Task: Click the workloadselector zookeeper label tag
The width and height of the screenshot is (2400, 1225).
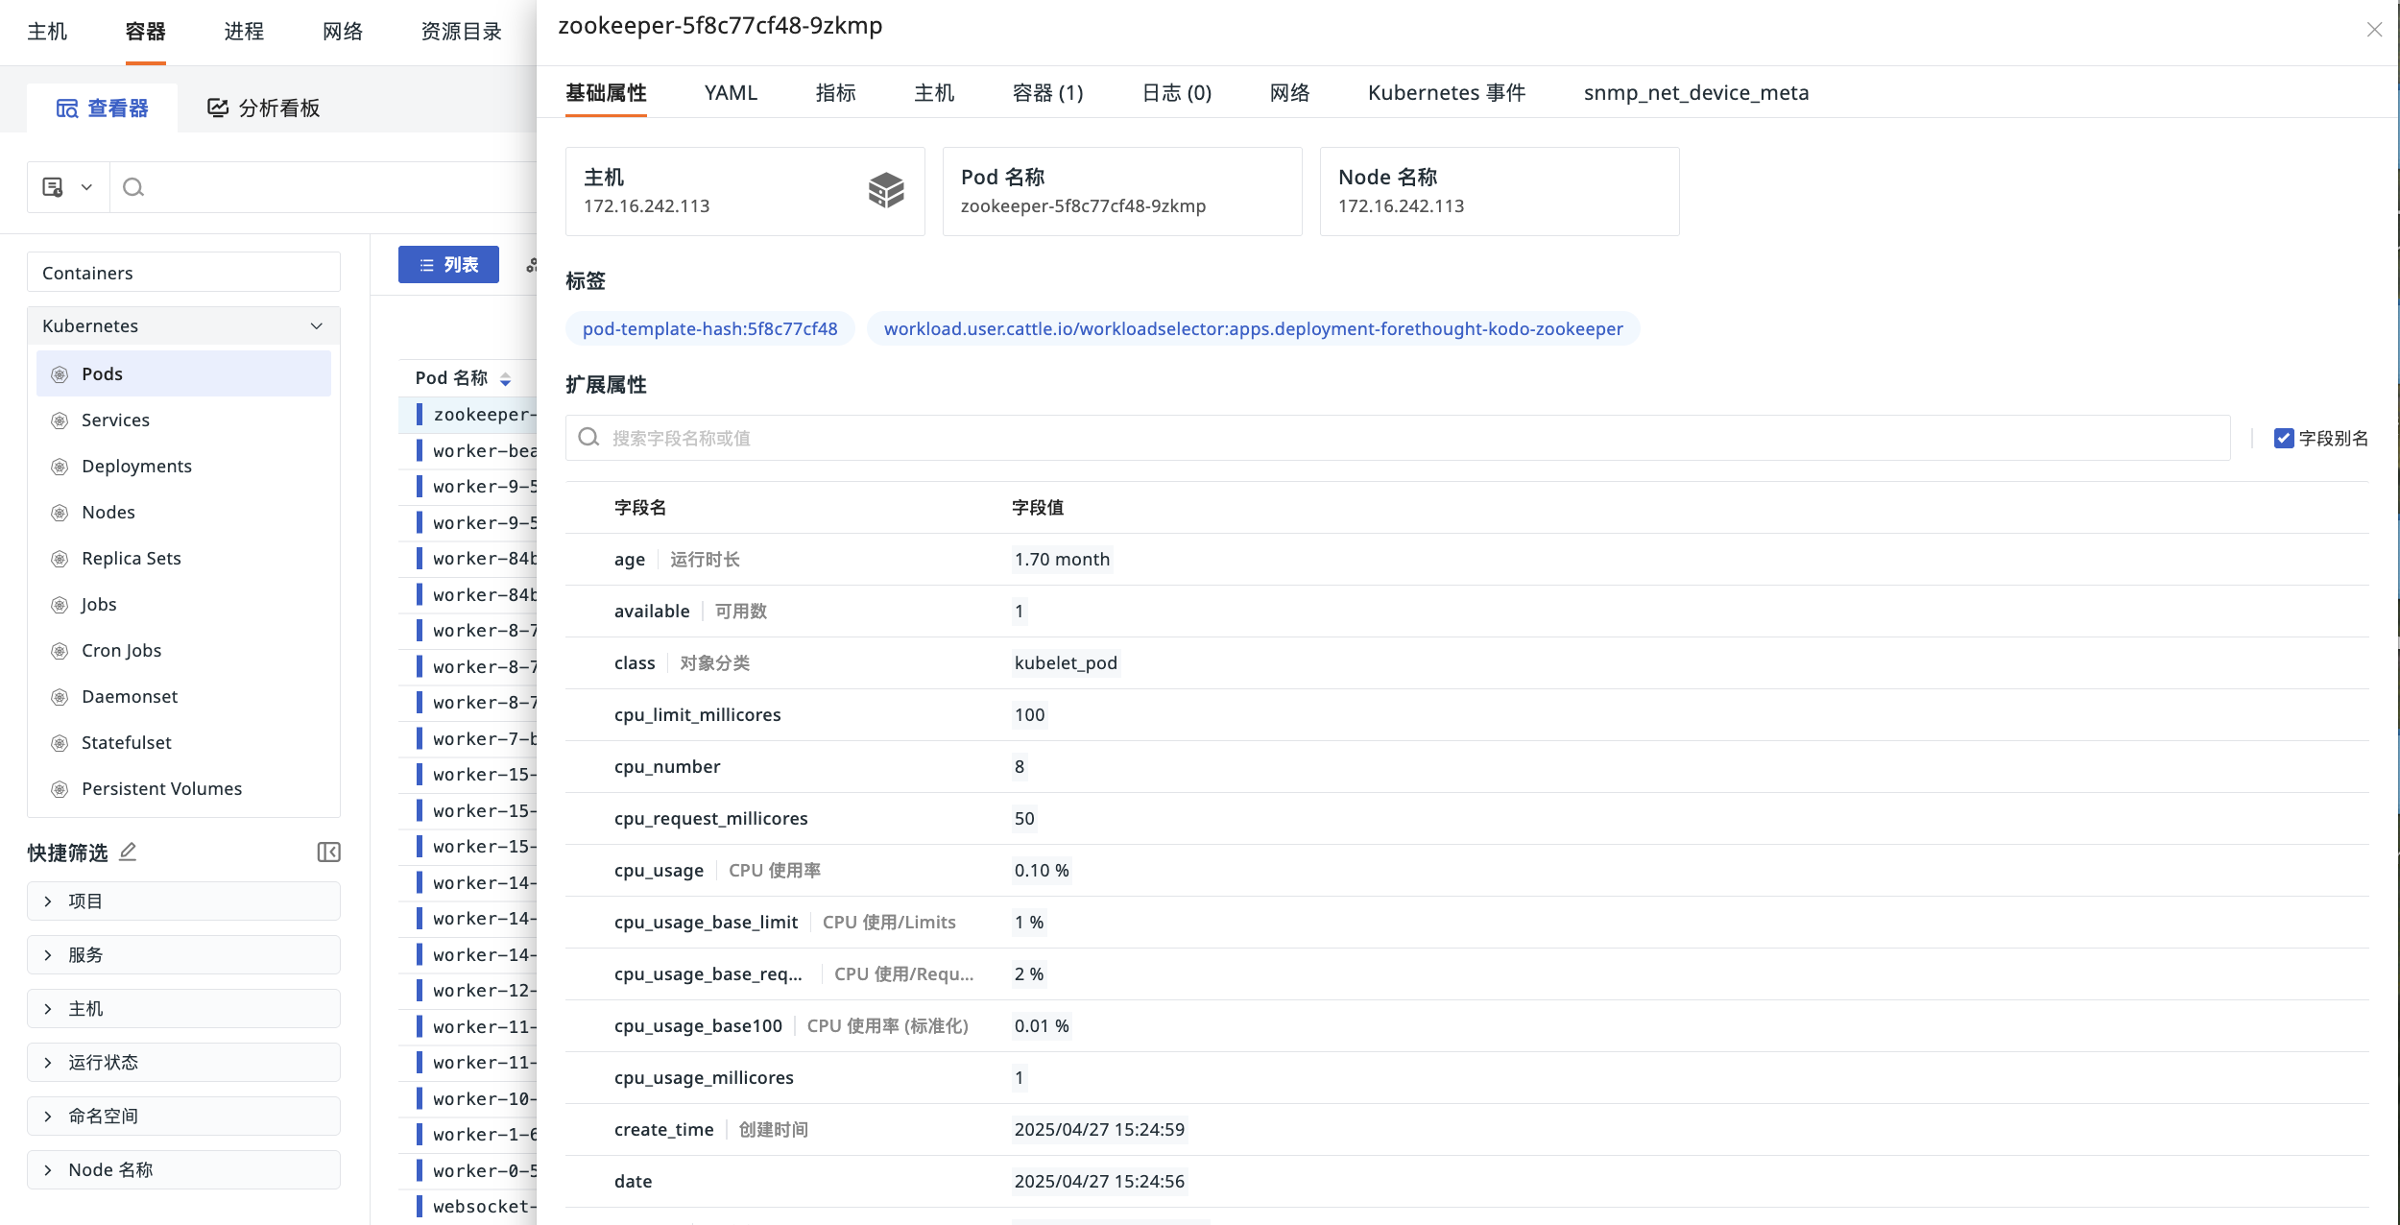Action: pos(1253,329)
